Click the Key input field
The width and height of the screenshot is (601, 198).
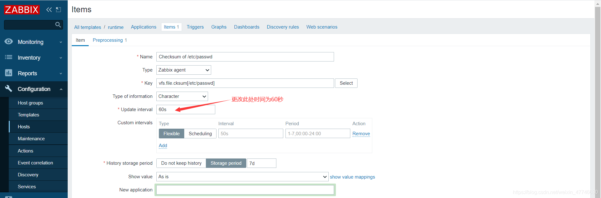[245, 83]
